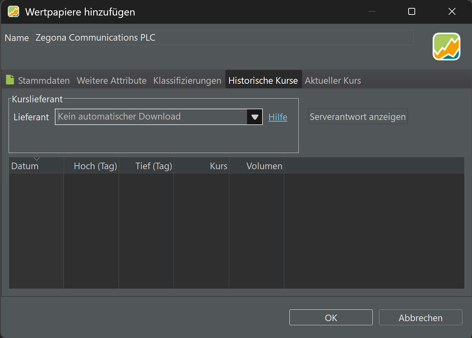This screenshot has height=338, width=472.
Task: Open the Hilfe link
Action: click(278, 117)
